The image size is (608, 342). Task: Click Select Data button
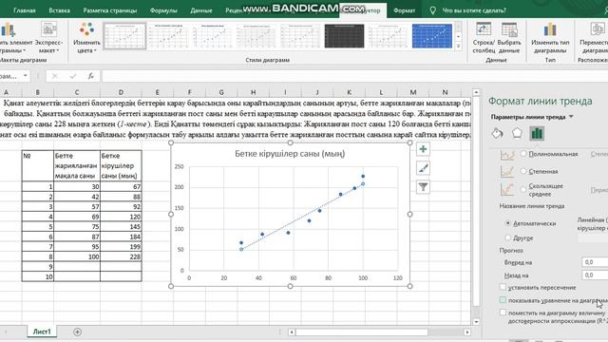(509, 38)
